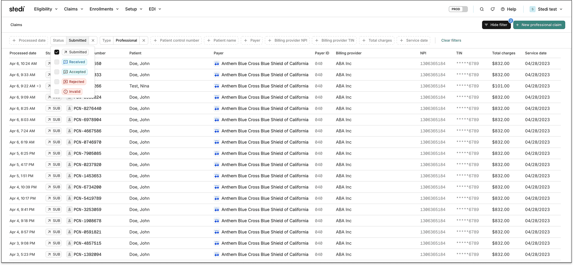573x265 pixels.
Task: Uncheck the Submitted status checkbox
Action: 57,52
